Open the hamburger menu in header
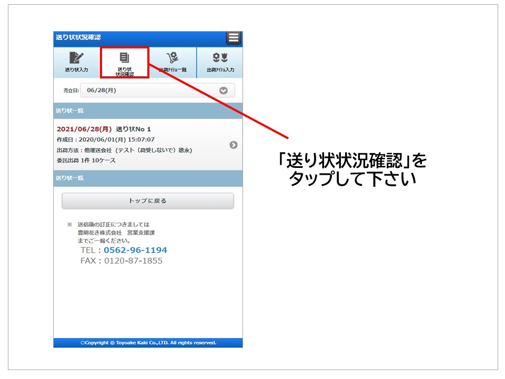505x379 pixels. pos(234,38)
